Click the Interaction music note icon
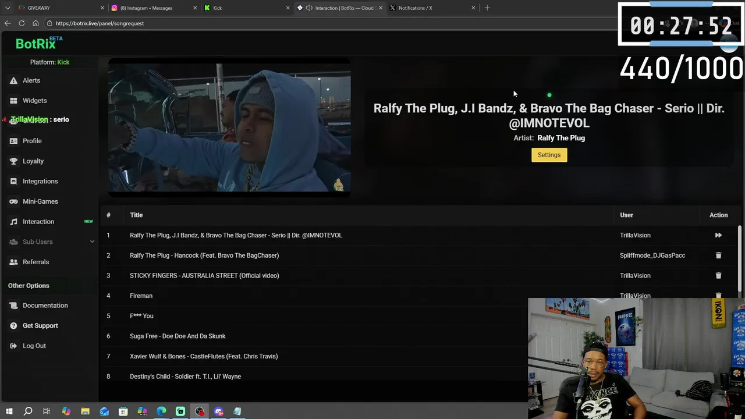The height and width of the screenshot is (419, 745). click(x=13, y=222)
